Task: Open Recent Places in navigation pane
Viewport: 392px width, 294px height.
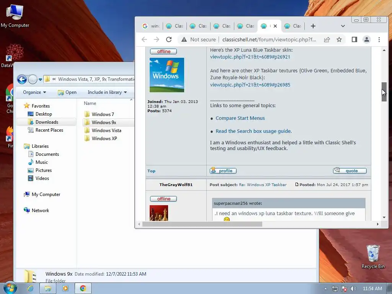Action: [x=49, y=130]
